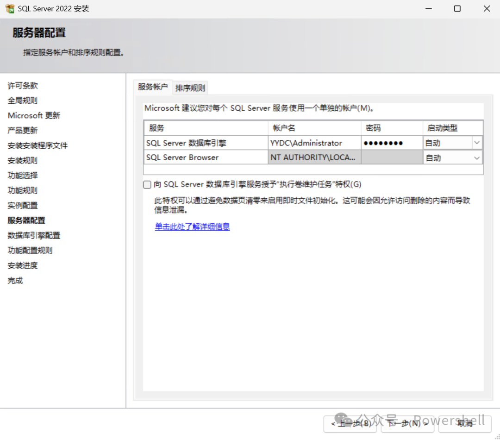Enable the 执行卷维护任务 privilege checkbox

(147, 184)
